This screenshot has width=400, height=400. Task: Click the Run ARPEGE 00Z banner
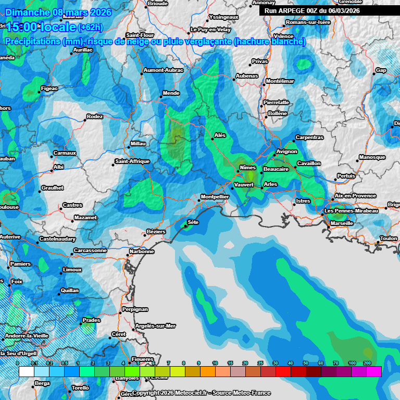click(x=312, y=10)
